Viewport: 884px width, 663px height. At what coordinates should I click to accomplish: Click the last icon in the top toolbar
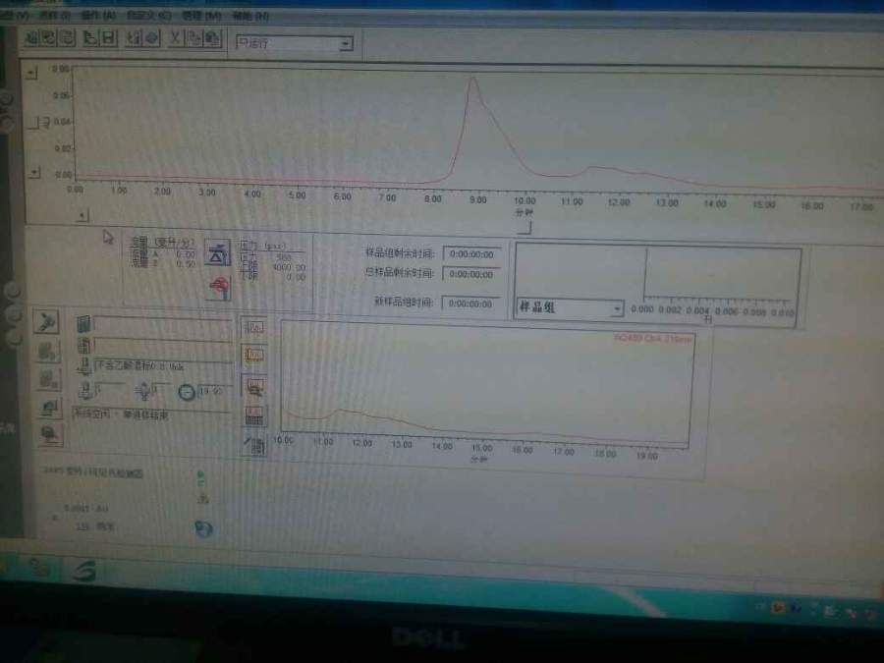(212, 39)
